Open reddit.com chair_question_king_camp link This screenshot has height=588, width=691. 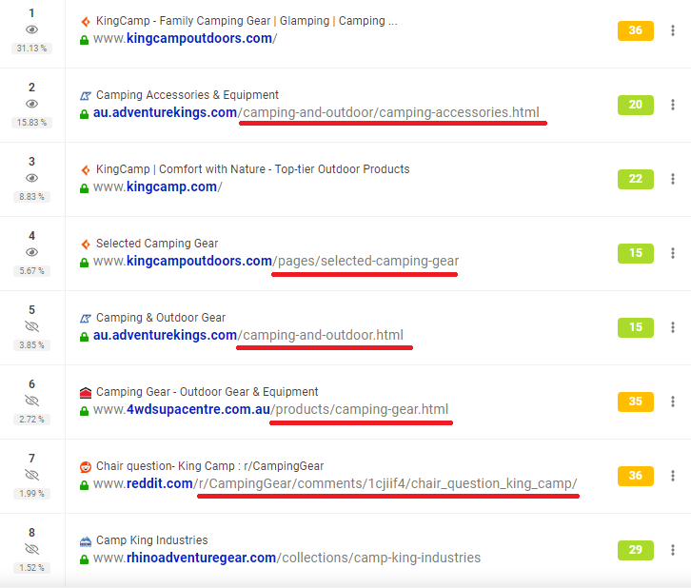tap(335, 483)
